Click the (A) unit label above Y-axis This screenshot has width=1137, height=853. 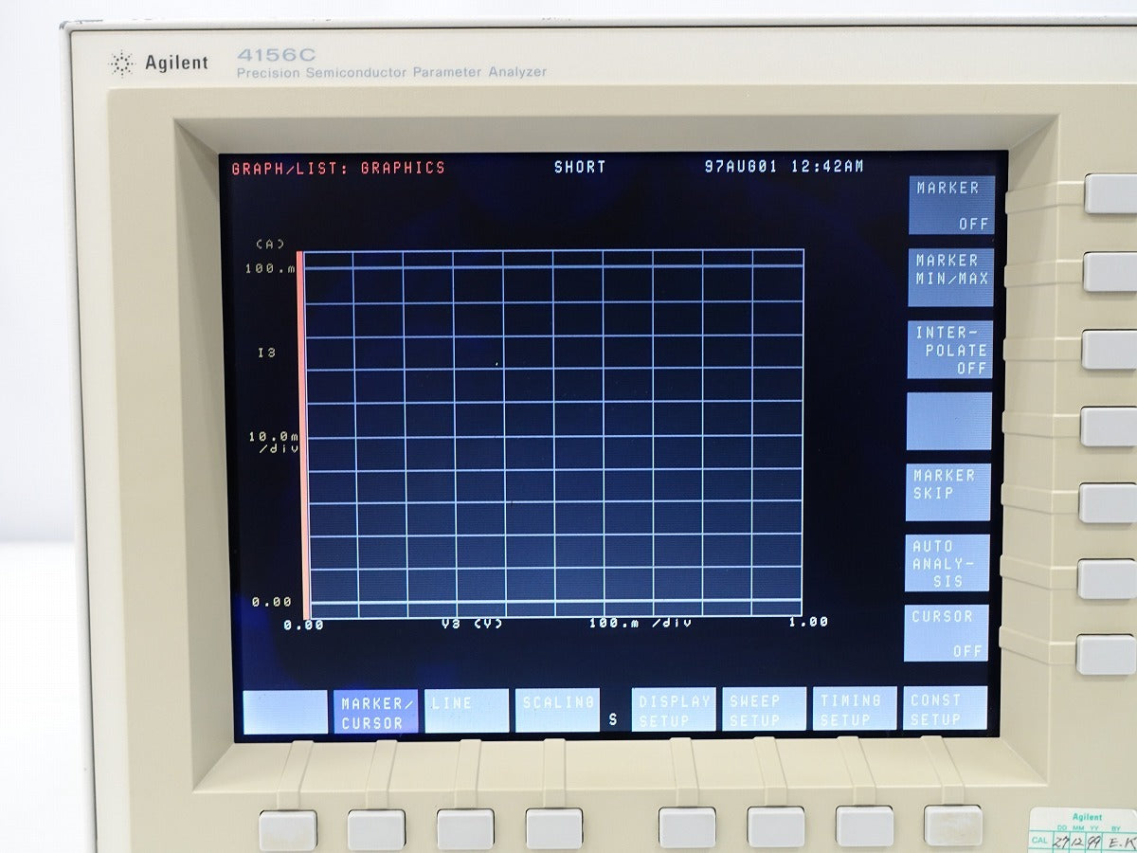coord(270,244)
